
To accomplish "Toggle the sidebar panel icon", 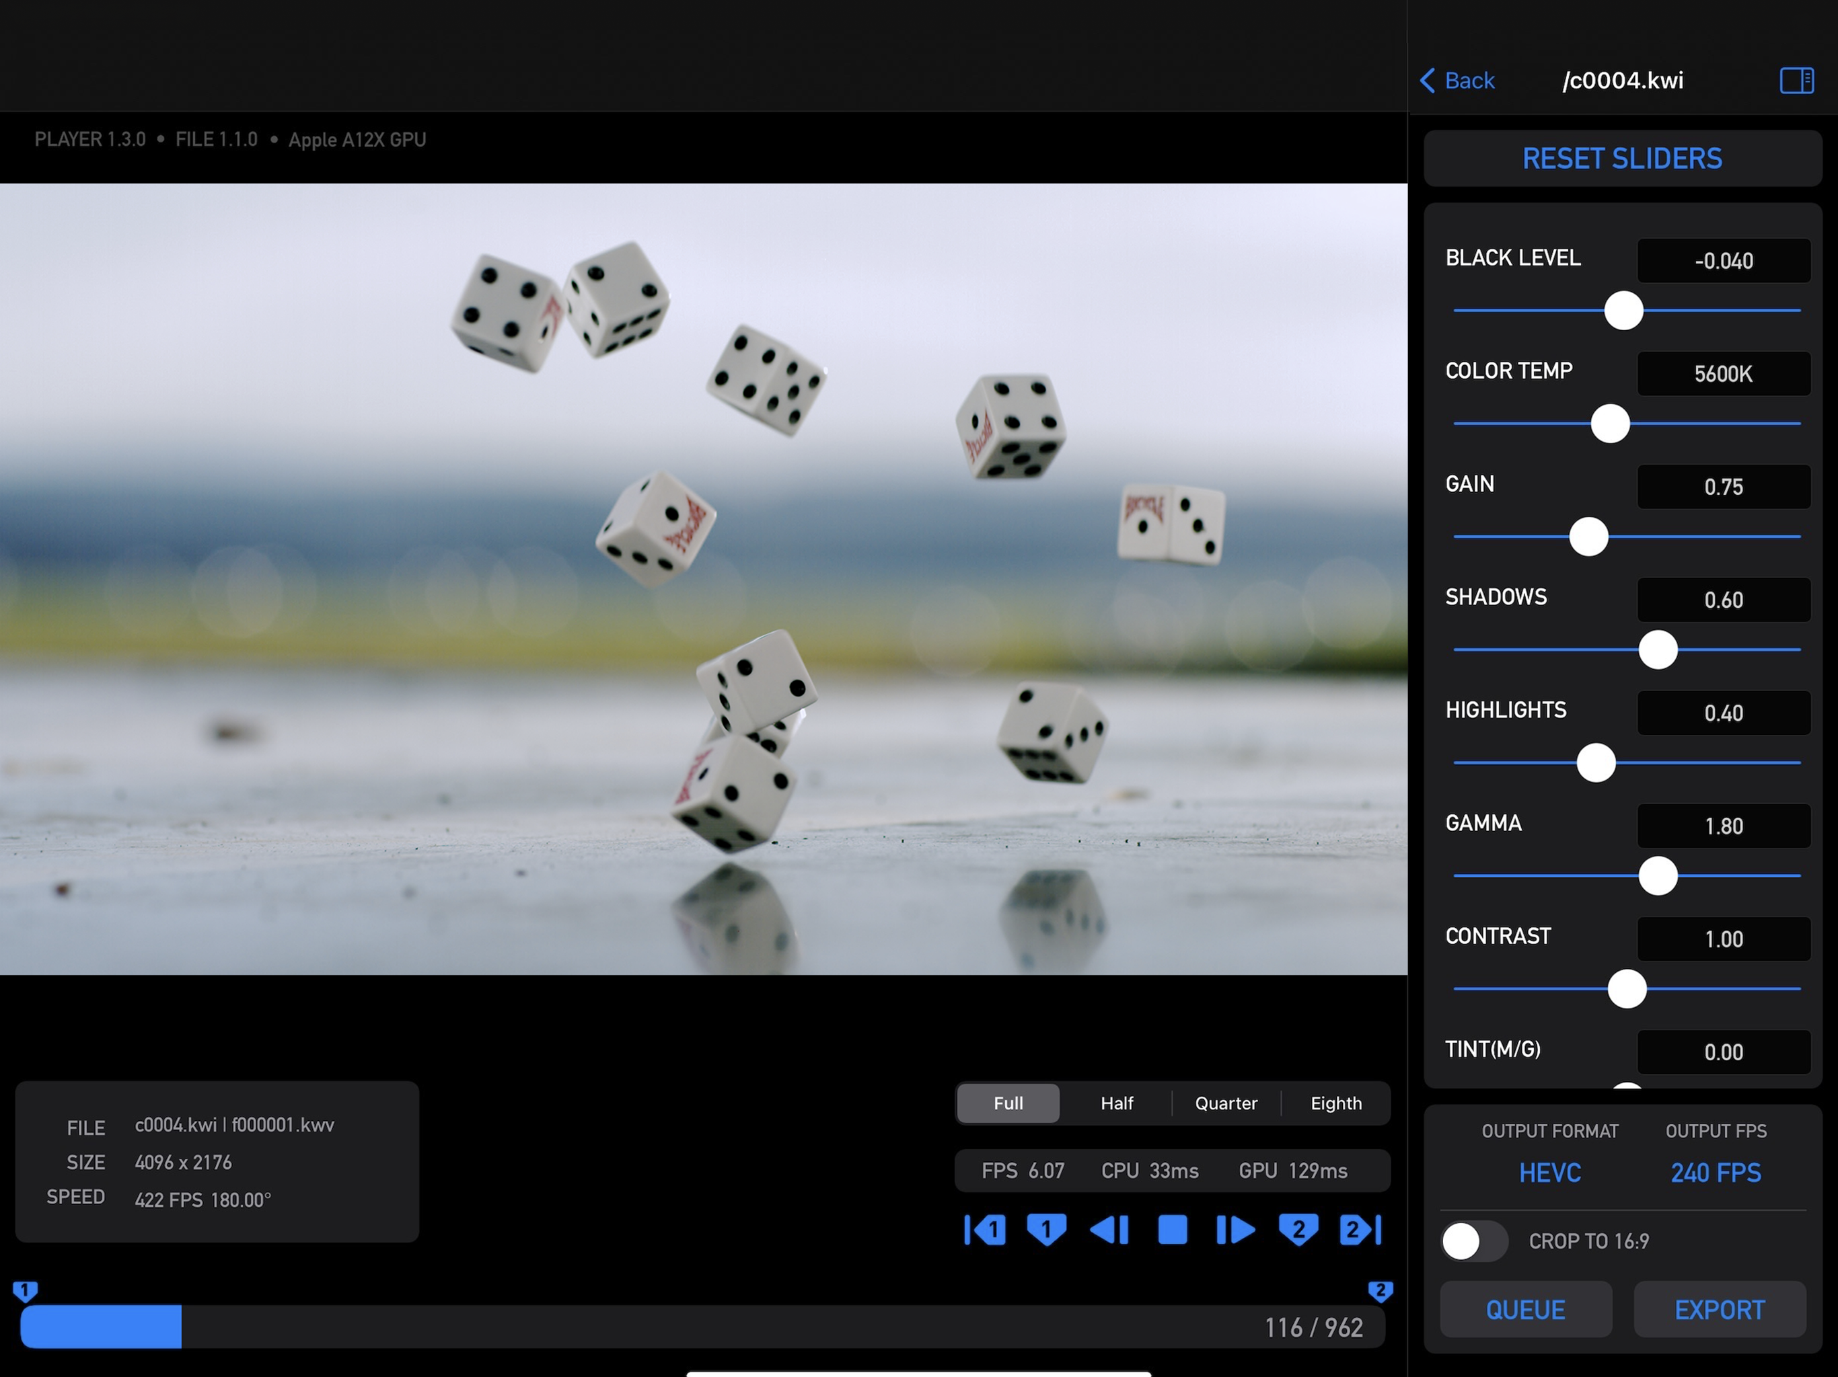I will tap(1796, 81).
